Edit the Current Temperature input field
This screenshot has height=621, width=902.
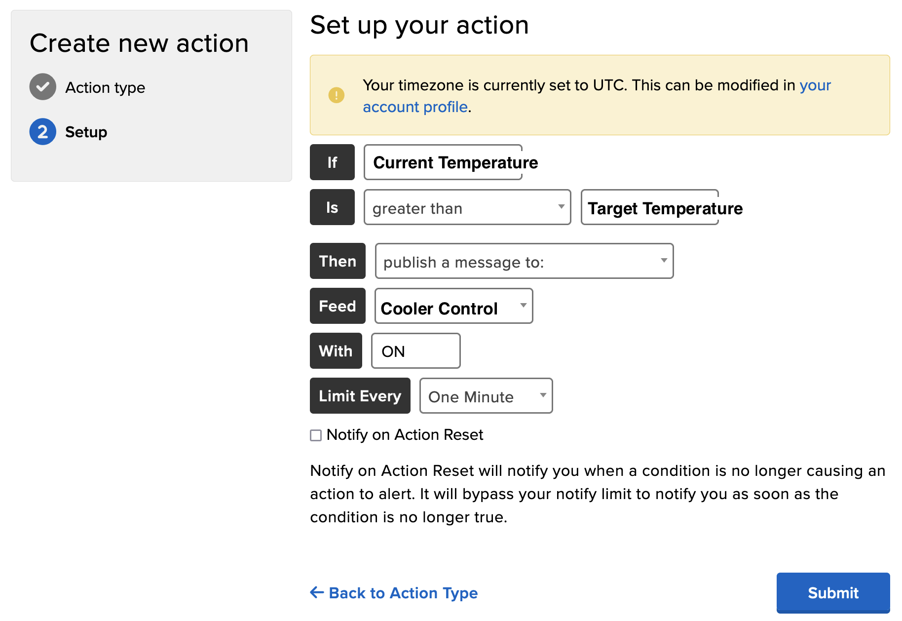442,162
